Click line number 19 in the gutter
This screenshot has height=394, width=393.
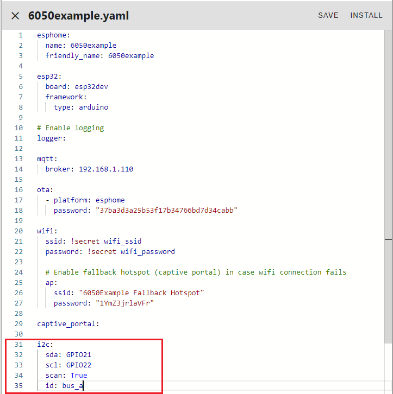(x=18, y=220)
